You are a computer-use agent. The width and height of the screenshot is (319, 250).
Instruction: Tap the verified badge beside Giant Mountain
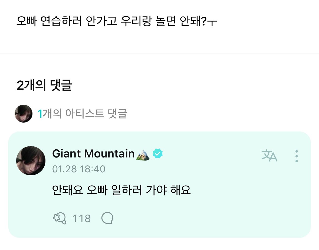(157, 154)
